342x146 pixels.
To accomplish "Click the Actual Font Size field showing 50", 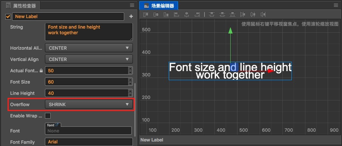I will pyautogui.click(x=86, y=71).
